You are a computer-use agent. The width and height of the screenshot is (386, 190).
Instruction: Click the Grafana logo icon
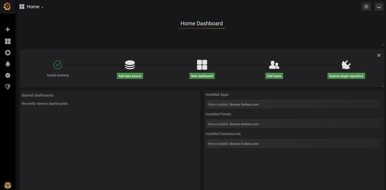[7, 6]
